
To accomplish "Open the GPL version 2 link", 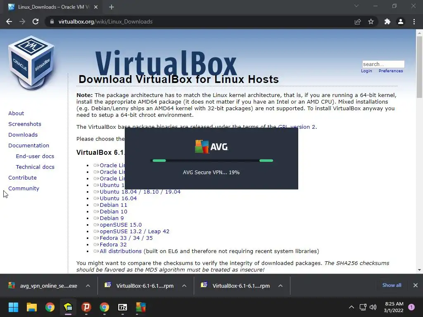I will point(297,127).
